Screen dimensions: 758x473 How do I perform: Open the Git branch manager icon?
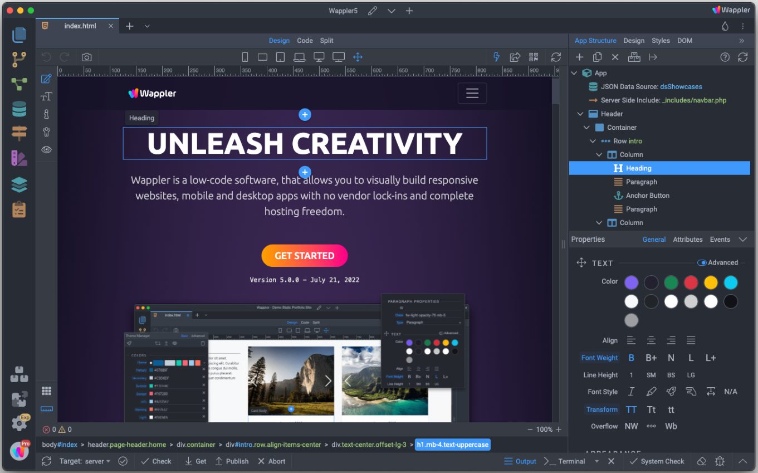19,60
